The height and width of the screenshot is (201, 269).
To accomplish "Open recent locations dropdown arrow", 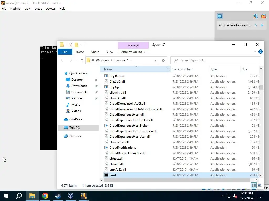I will pos(76,60).
